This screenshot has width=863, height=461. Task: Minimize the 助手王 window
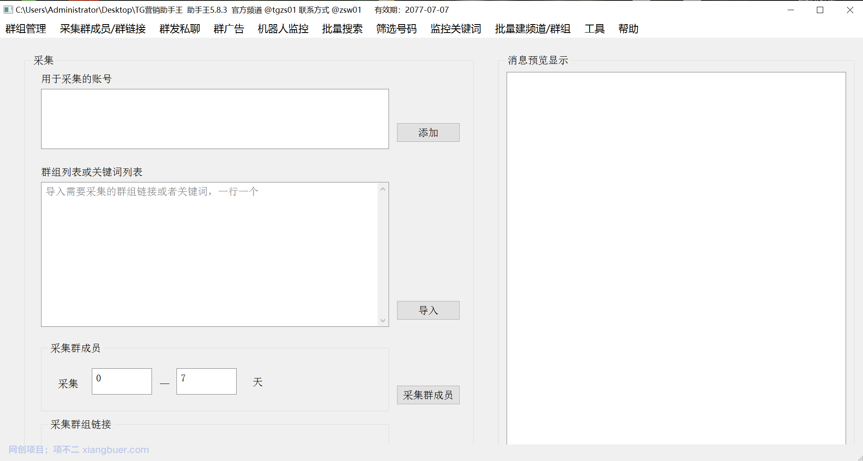791,10
